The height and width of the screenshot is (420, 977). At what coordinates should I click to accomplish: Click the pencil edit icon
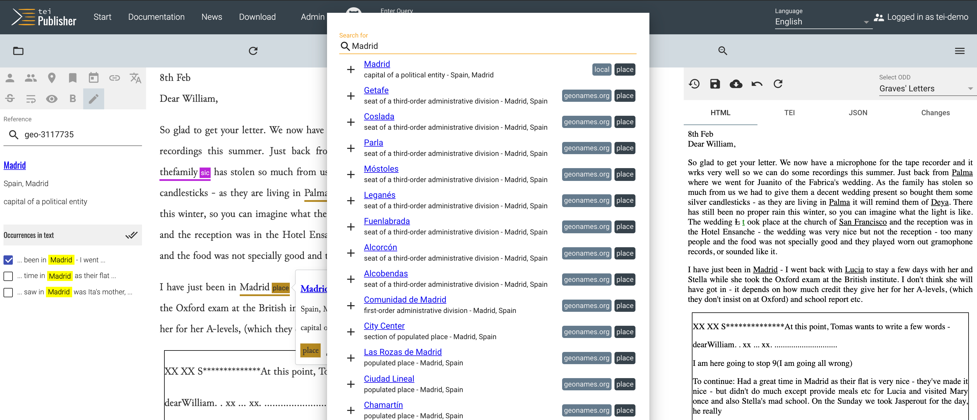(x=93, y=99)
